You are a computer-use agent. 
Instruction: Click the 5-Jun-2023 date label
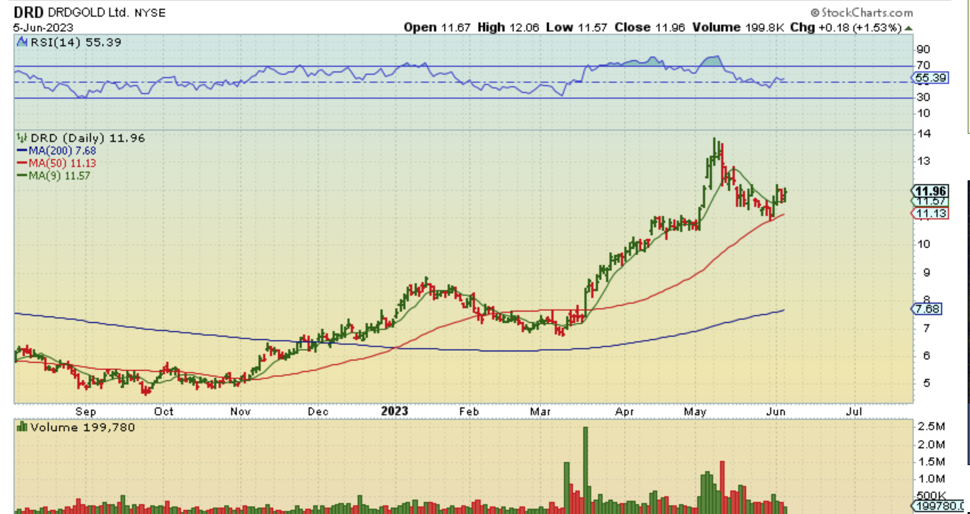(x=43, y=28)
